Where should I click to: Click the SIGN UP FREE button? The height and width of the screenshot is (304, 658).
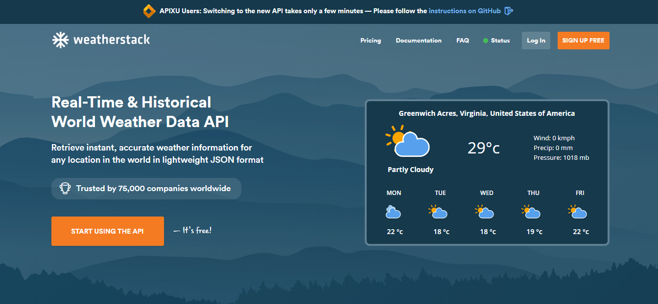tap(583, 41)
